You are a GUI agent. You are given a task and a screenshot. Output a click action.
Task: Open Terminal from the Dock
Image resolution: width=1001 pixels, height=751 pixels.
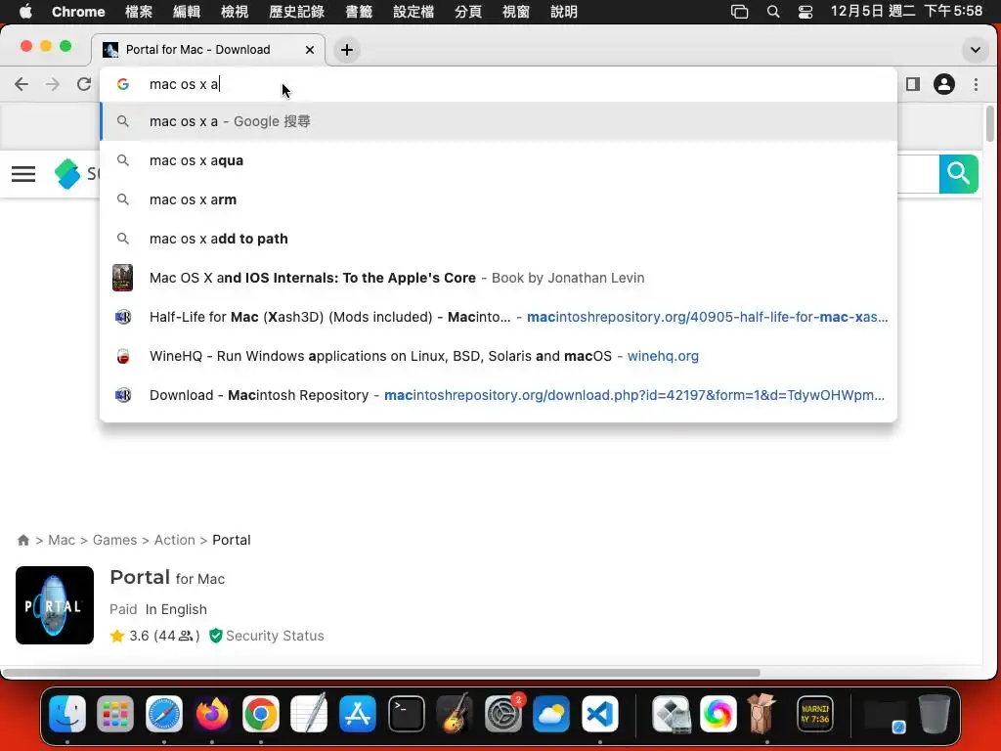[406, 714]
